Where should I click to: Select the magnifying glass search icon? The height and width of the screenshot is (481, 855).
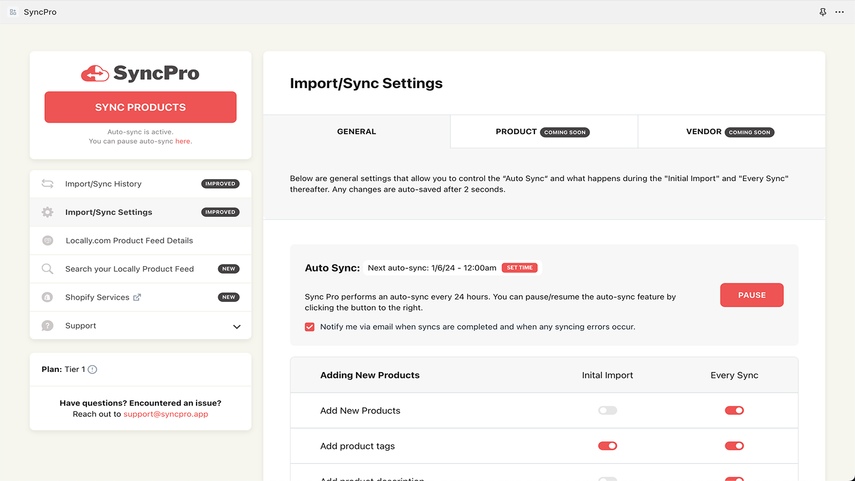pyautogui.click(x=47, y=268)
